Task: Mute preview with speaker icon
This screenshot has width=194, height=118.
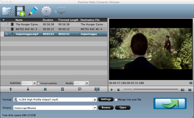Action: tap(191, 83)
